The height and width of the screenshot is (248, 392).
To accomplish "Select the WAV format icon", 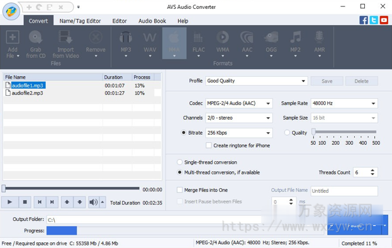I will [150, 38].
